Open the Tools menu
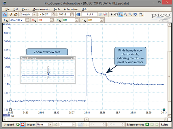 click(x=57, y=9)
